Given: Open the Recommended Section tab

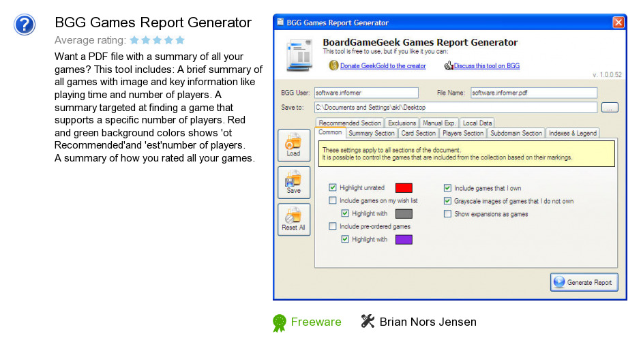Looking at the screenshot, I should pyautogui.click(x=350, y=123).
